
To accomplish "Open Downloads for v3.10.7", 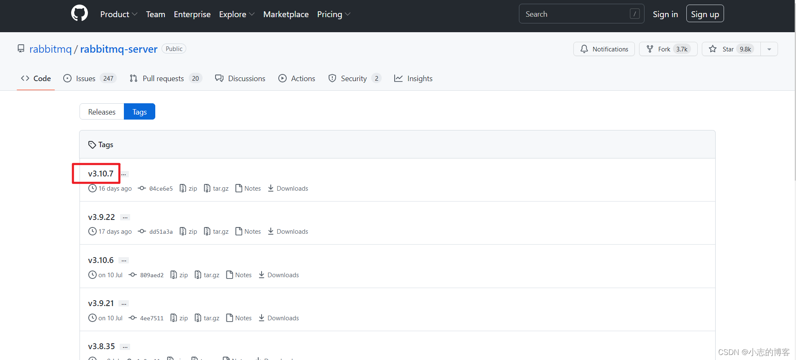I will 288,189.
